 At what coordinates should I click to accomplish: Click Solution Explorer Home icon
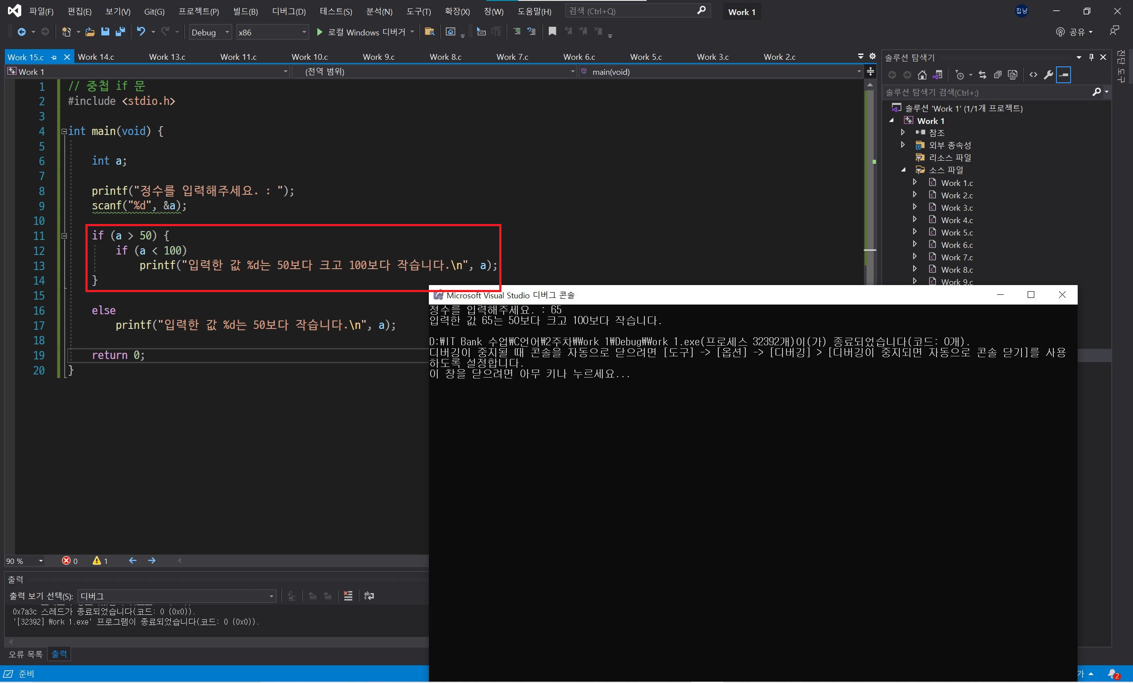click(x=922, y=75)
